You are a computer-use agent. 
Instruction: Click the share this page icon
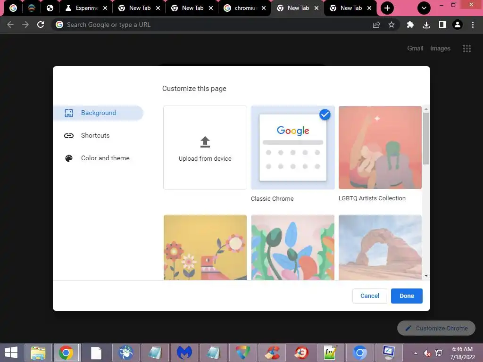[376, 25]
